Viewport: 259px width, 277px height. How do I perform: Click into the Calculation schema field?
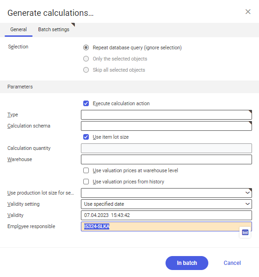(166, 126)
